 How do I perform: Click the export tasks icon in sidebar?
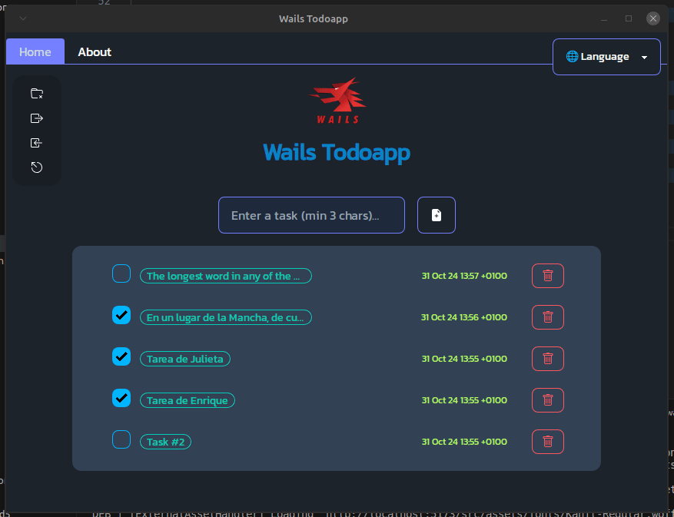pyautogui.click(x=37, y=118)
